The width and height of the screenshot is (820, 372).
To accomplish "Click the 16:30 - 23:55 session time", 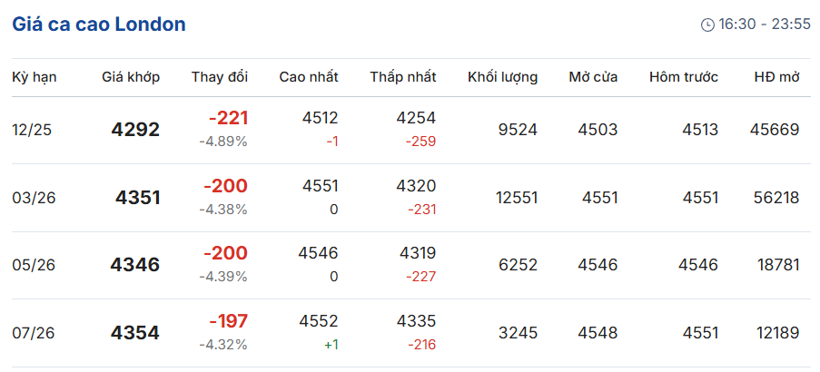I will (765, 24).
